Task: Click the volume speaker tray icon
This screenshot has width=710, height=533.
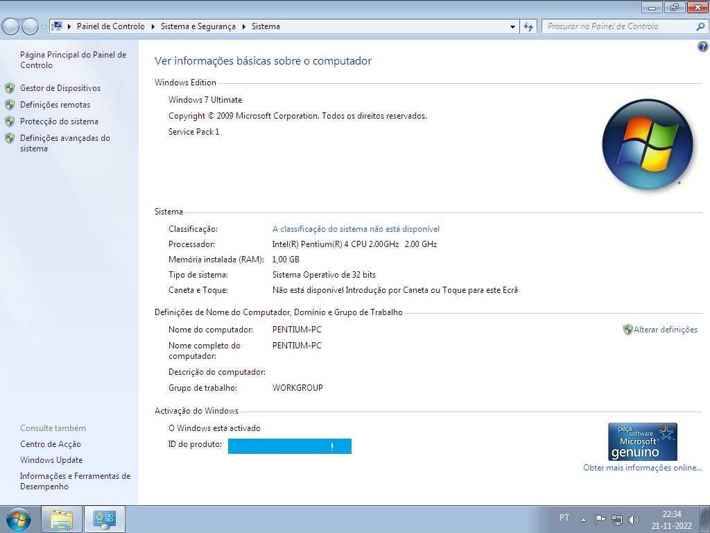Action: pos(634,519)
